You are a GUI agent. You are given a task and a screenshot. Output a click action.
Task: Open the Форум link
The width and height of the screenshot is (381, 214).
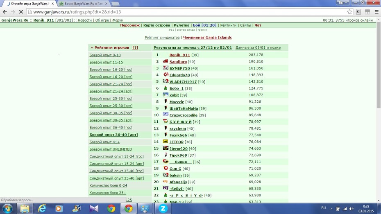(118, 20)
